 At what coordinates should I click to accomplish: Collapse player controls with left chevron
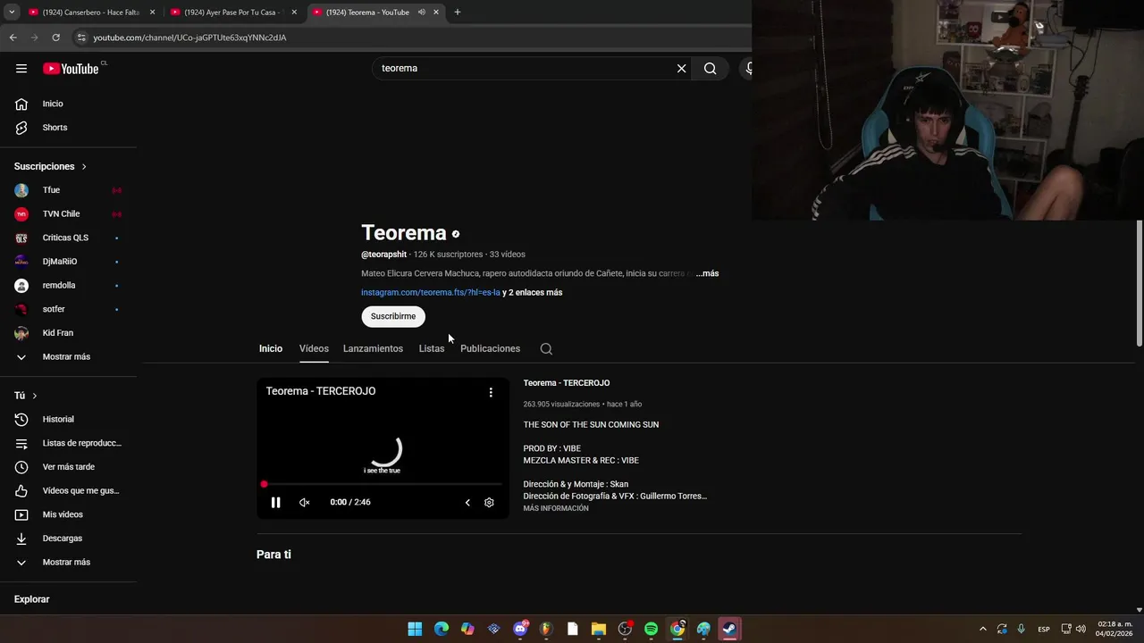tap(467, 503)
